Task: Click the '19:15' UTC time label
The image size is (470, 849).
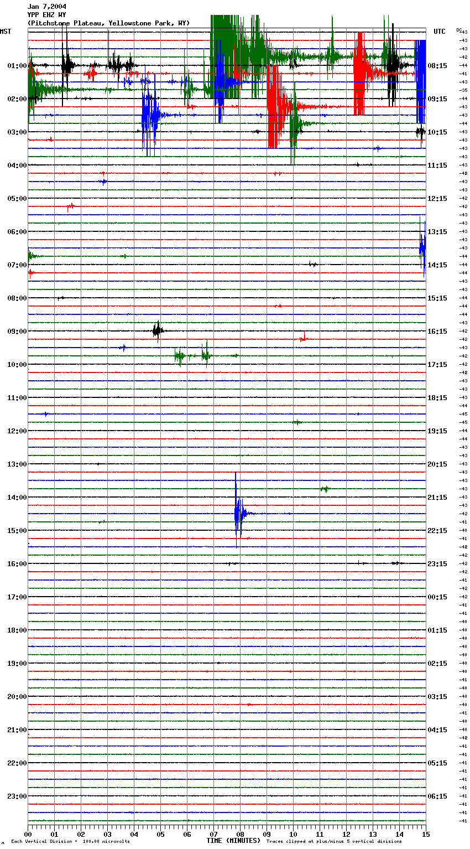Action: (x=437, y=431)
